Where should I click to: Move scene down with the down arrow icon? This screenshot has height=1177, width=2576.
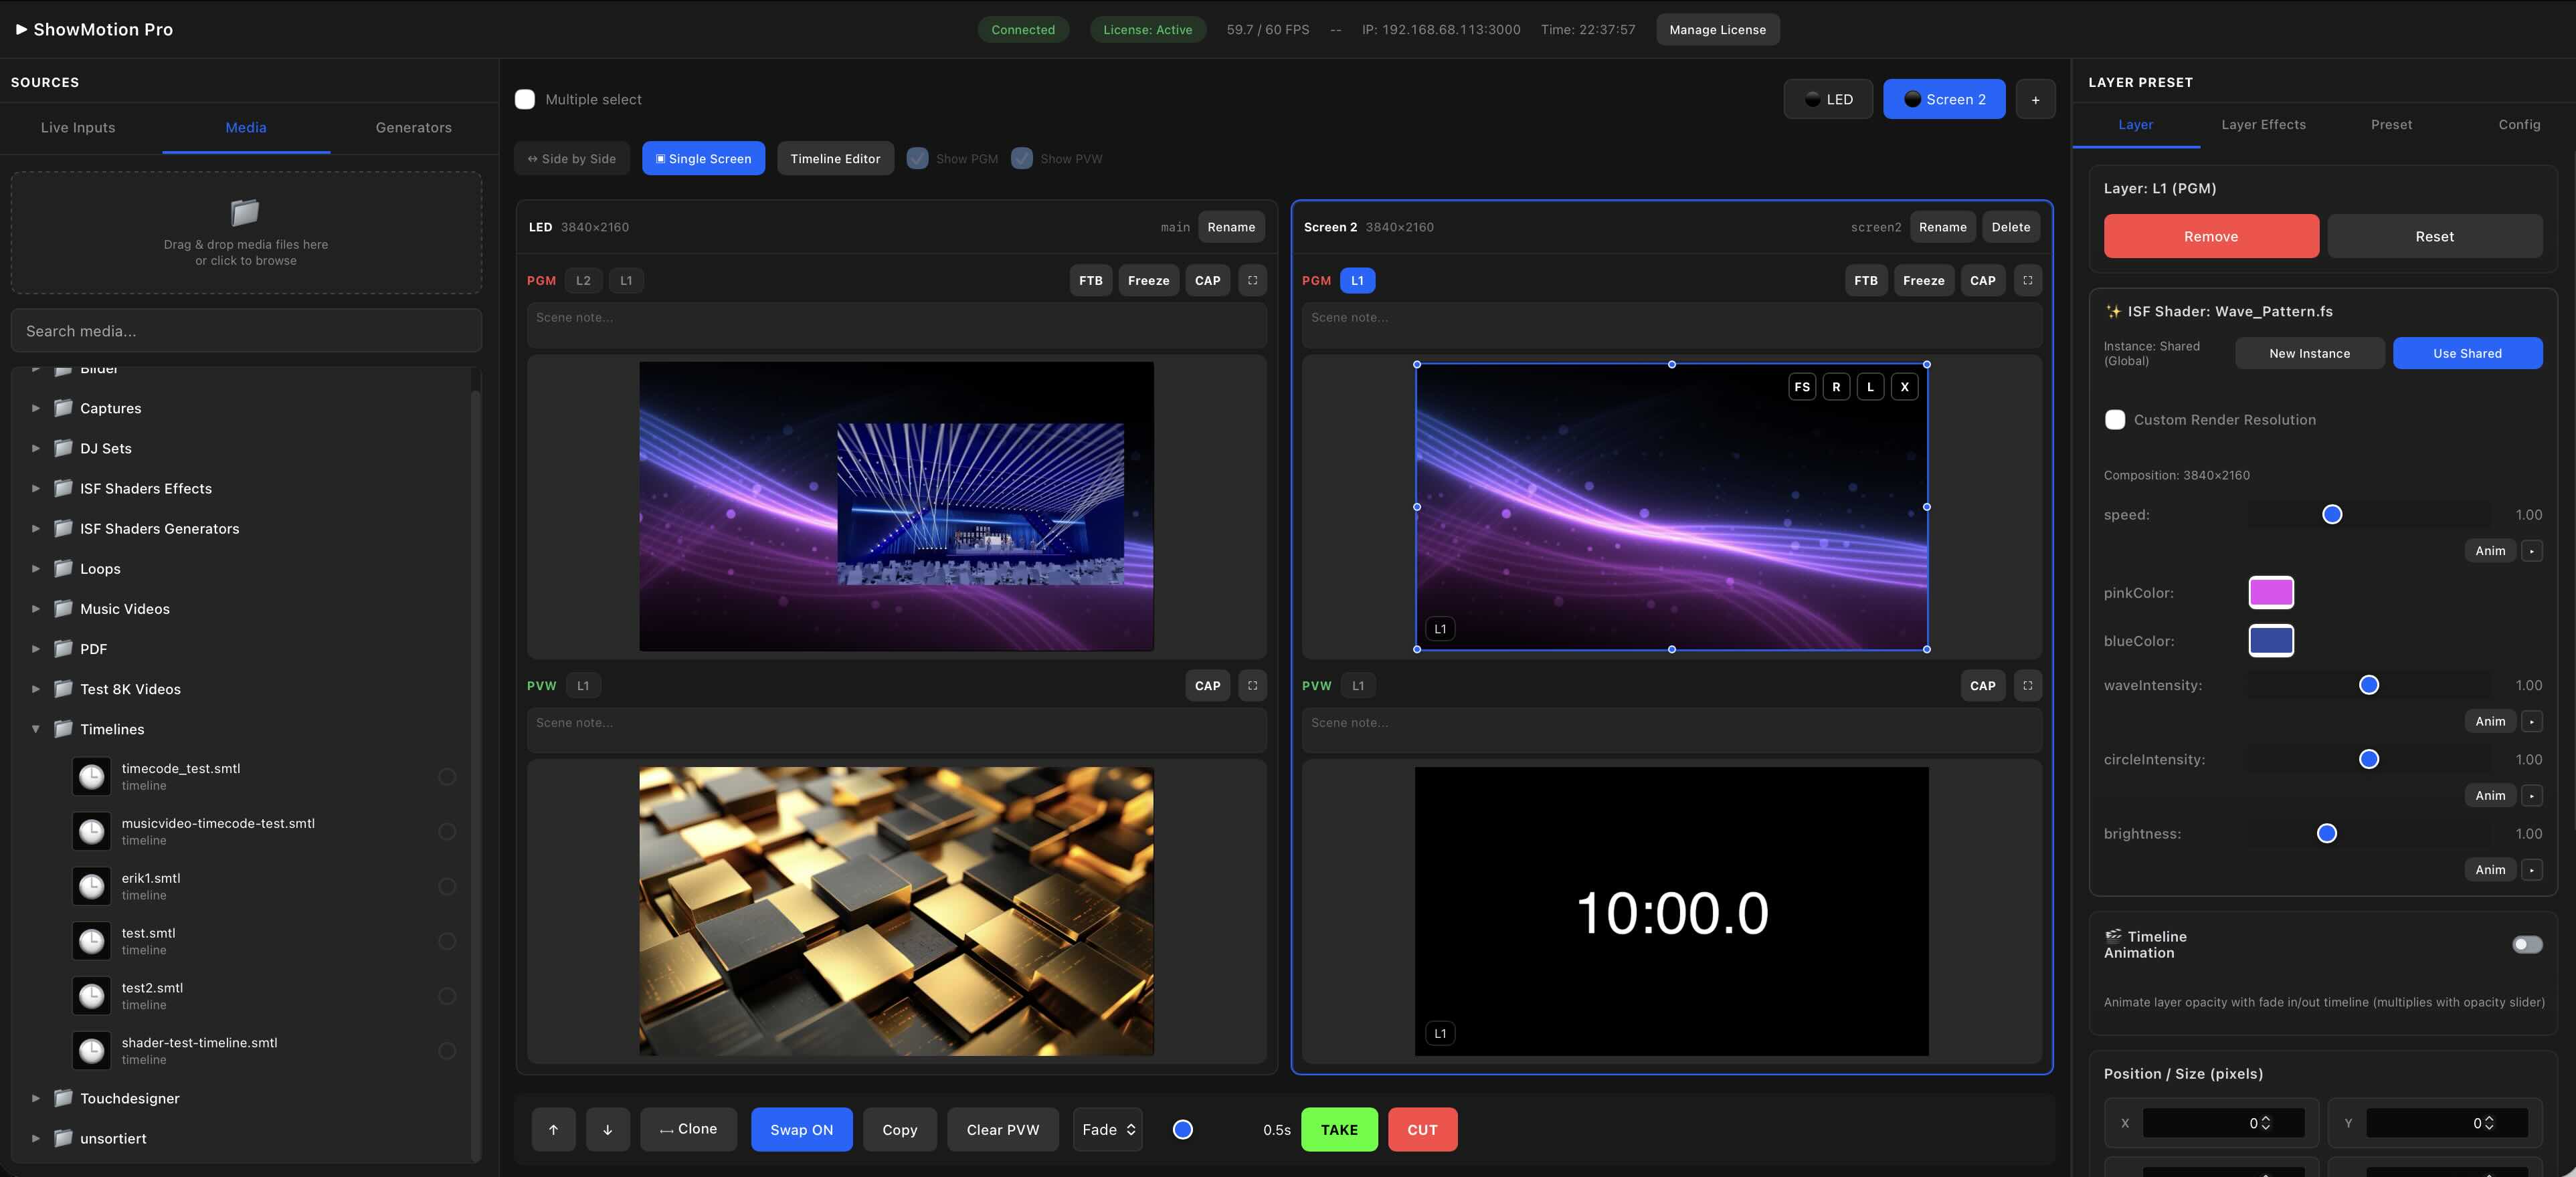[607, 1129]
